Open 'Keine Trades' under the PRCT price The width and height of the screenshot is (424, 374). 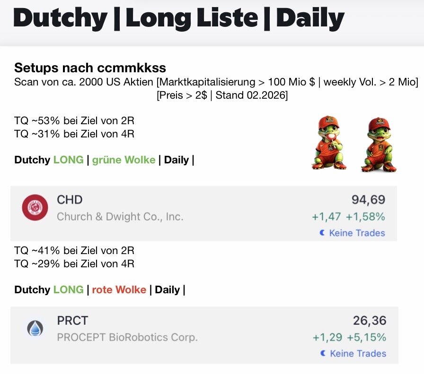[358, 353]
